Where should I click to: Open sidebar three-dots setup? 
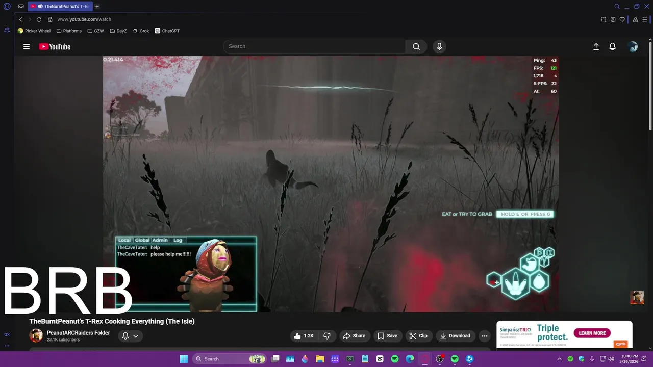coord(7,345)
